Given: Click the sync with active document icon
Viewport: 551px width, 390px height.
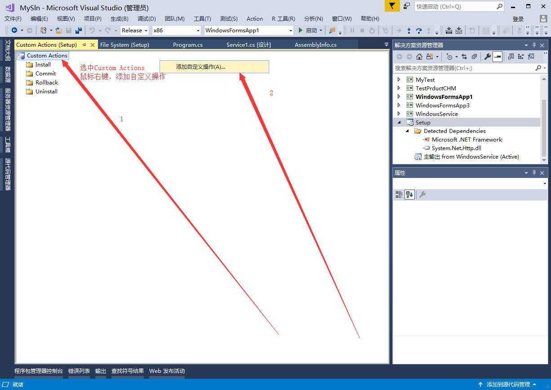Looking at the screenshot, I should pyautogui.click(x=464, y=57).
